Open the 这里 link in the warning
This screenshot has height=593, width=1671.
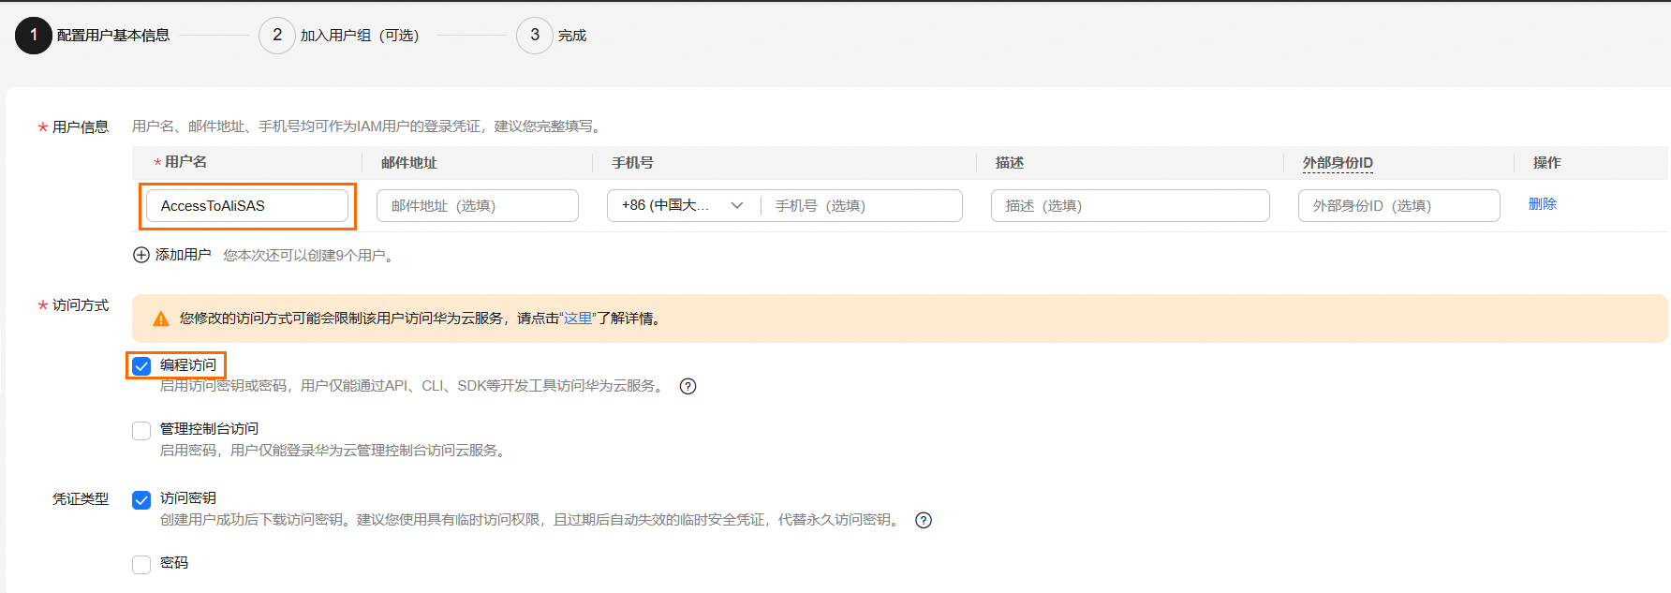coord(578,319)
